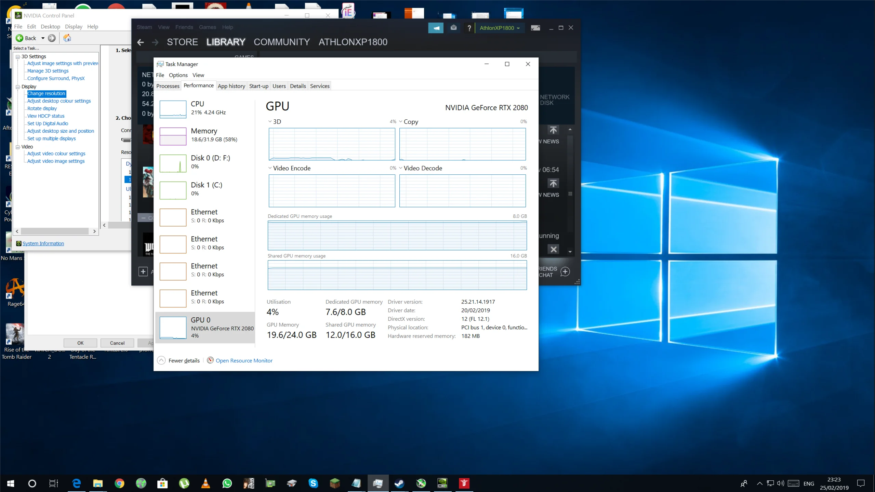Click Open Resource Monitor link
The width and height of the screenshot is (875, 492).
[244, 360]
